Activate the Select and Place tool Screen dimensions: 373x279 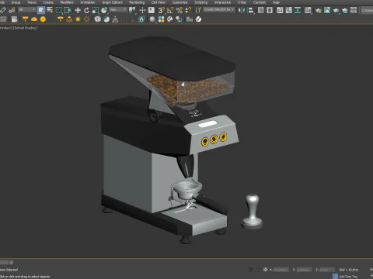pos(104,10)
